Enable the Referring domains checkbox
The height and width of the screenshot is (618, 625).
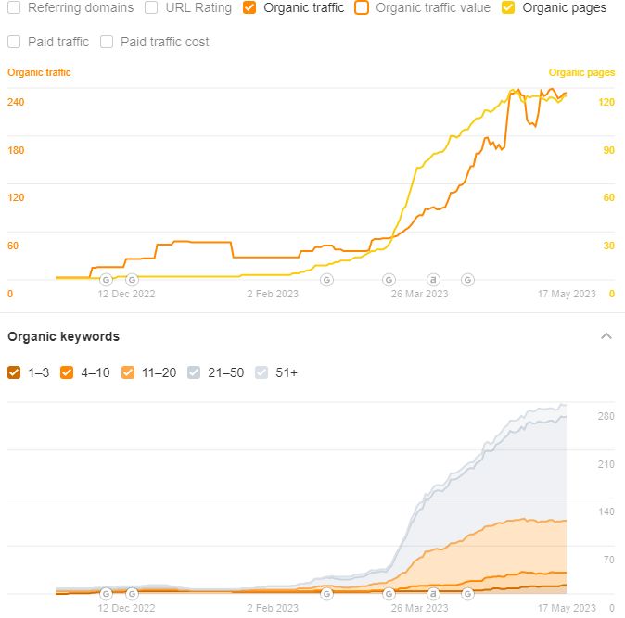pyautogui.click(x=14, y=7)
